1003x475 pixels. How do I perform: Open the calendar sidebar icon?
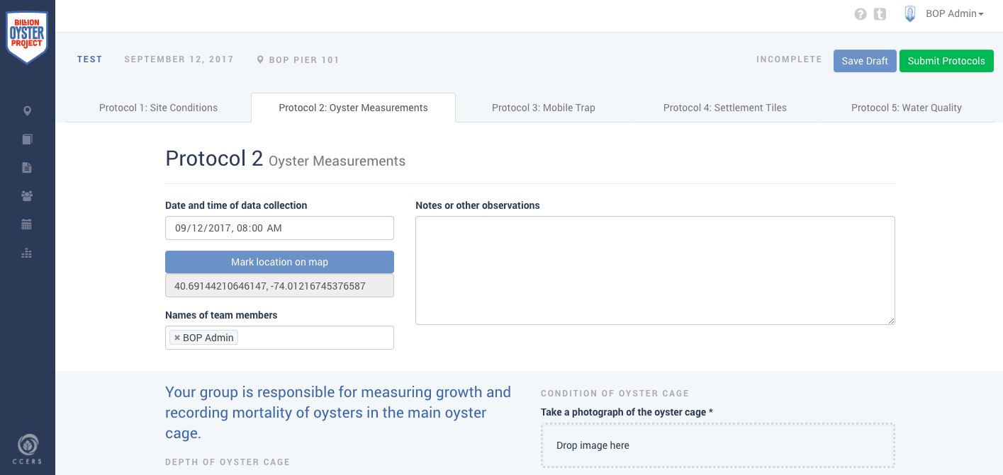pos(27,224)
